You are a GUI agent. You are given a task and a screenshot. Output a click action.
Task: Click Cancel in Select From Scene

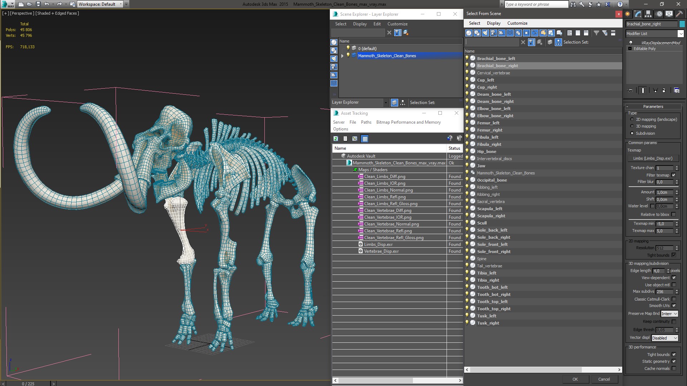point(604,379)
